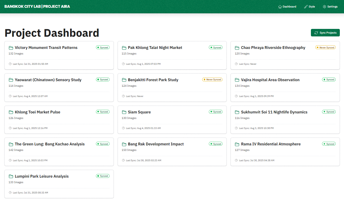Click the home icon in the top navigation
Image resolution: width=344 pixels, height=204 pixels.
[x=280, y=7]
